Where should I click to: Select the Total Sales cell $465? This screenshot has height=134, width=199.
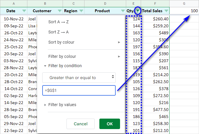[x=155, y=117]
